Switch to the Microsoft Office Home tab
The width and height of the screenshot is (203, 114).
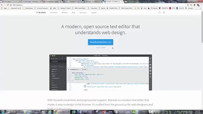(52, 2)
